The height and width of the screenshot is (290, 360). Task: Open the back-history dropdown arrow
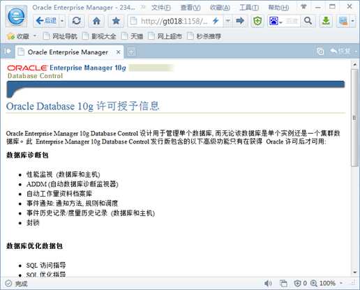pyautogui.click(x=62, y=21)
